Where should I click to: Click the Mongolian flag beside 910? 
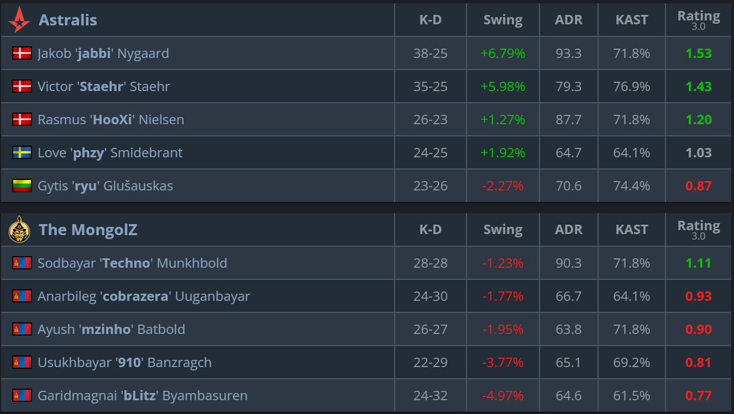click(22, 363)
